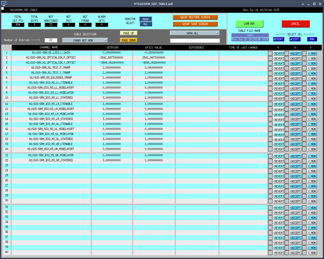324x259 pixels.
Task: Open the CHANS NOT MON table selection dropdown
Action: point(85,40)
